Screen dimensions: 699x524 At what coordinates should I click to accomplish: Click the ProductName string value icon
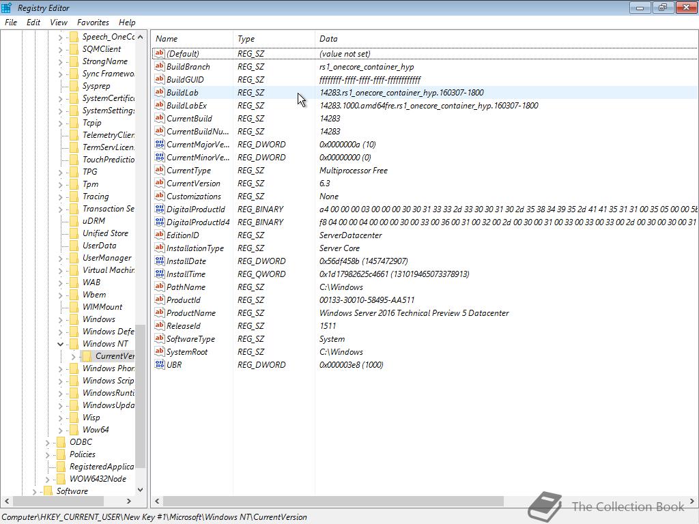pos(159,312)
